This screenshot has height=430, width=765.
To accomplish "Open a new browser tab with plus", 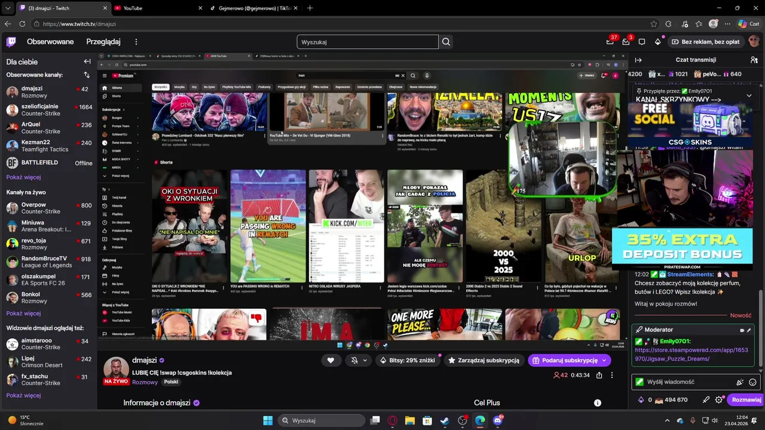I will (x=310, y=8).
